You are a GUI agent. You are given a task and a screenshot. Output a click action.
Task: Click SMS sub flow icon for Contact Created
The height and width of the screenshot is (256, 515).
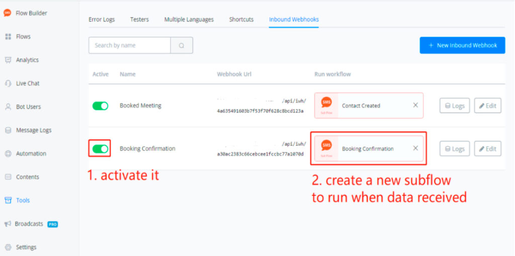[x=326, y=105]
